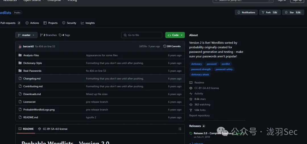The image size is (307, 144).
Task: Switch to Pull requests tab
Action: click(x=10, y=23)
